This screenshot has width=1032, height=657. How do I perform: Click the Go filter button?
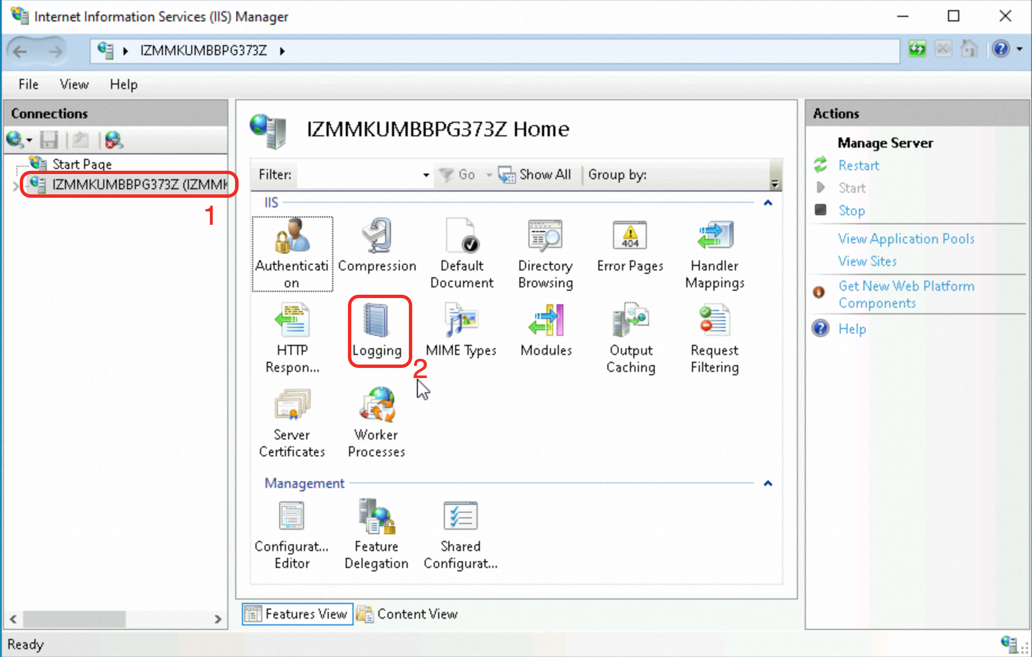click(457, 175)
